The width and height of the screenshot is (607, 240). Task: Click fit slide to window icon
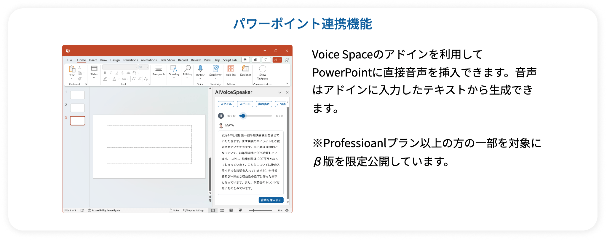(287, 210)
